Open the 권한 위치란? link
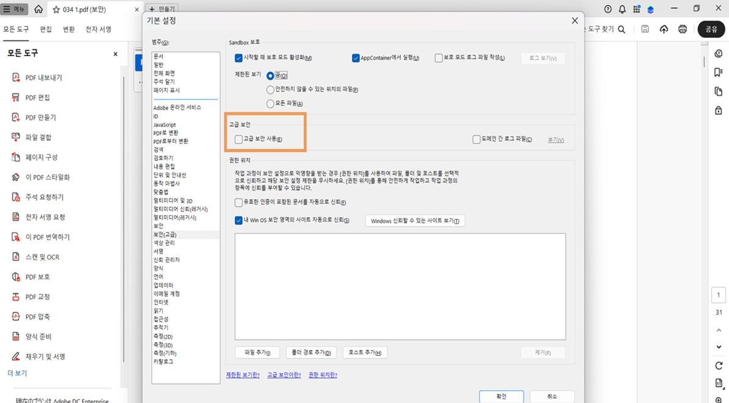Viewport: 729px width, 403px height. click(323, 375)
